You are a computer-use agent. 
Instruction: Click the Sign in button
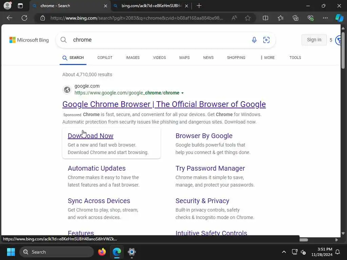[314, 40]
